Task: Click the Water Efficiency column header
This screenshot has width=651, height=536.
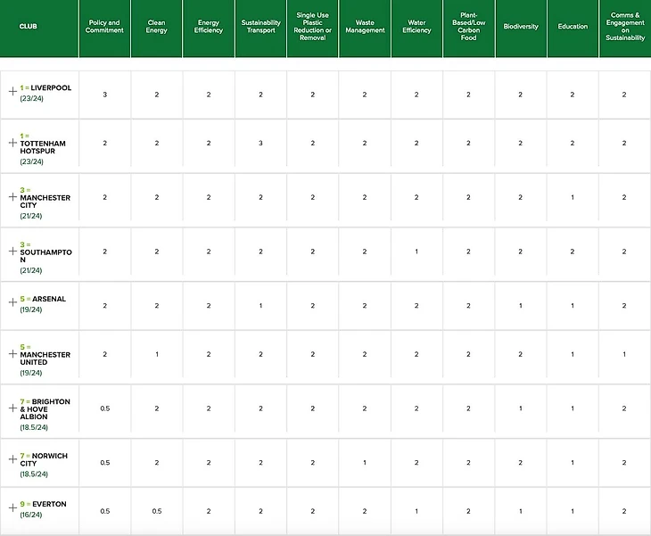Action: [x=416, y=26]
